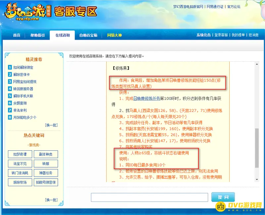This screenshot has height=215, width=265.
Task: Click 登录客服 link
Action: (221, 35)
